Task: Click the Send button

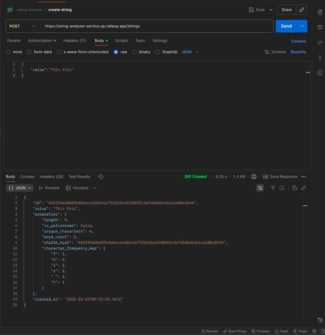Action: (286, 26)
